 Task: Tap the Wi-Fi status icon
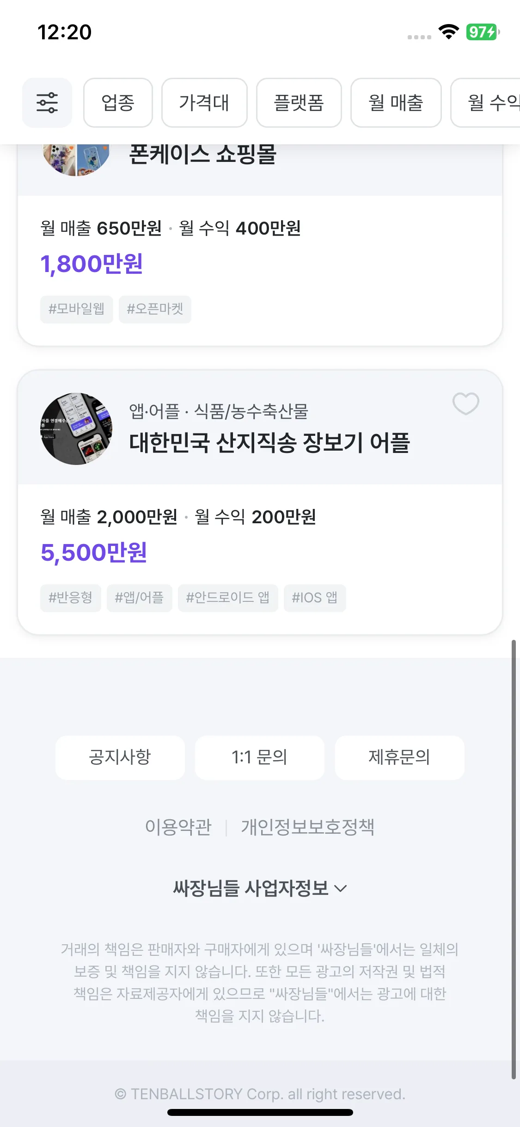[448, 32]
